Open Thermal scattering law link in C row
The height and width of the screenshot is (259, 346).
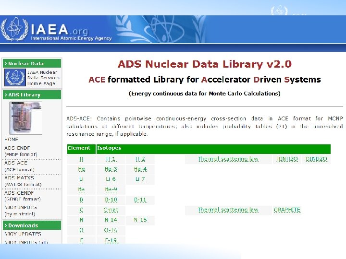click(228, 210)
